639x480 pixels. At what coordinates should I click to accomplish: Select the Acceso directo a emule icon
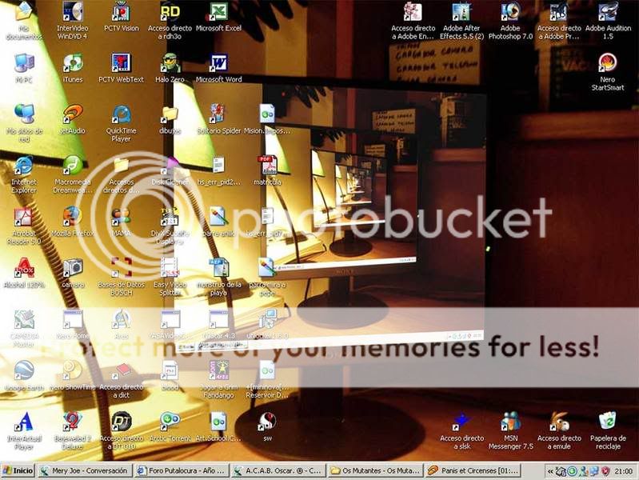coord(559,422)
